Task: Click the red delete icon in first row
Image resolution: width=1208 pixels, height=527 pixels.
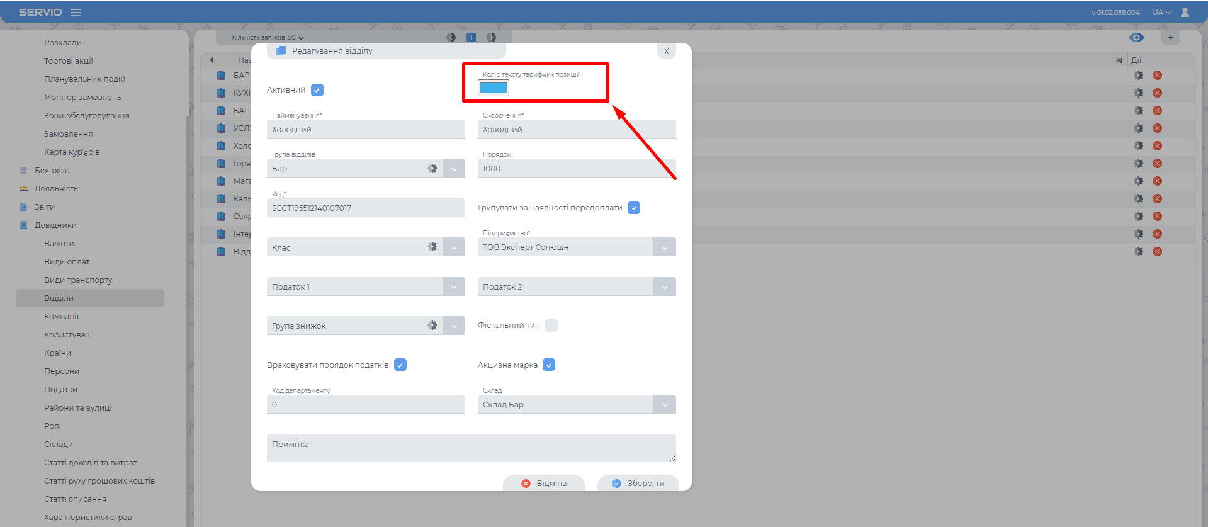Action: point(1157,76)
